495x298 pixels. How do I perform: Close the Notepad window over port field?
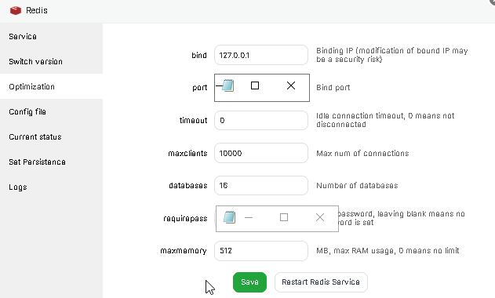(291, 85)
